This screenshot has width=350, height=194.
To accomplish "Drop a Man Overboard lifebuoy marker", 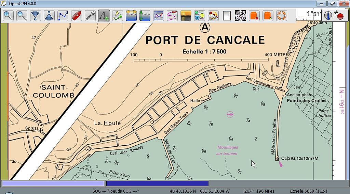I will coord(282,16).
